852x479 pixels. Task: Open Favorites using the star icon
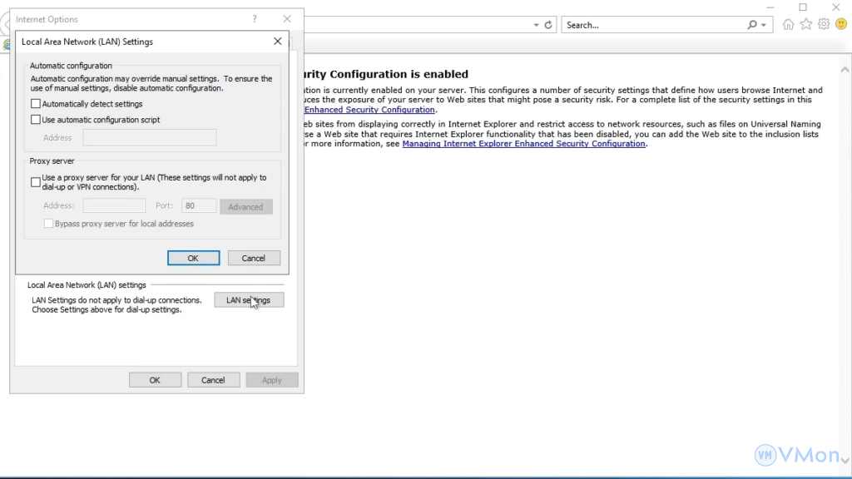pos(805,25)
